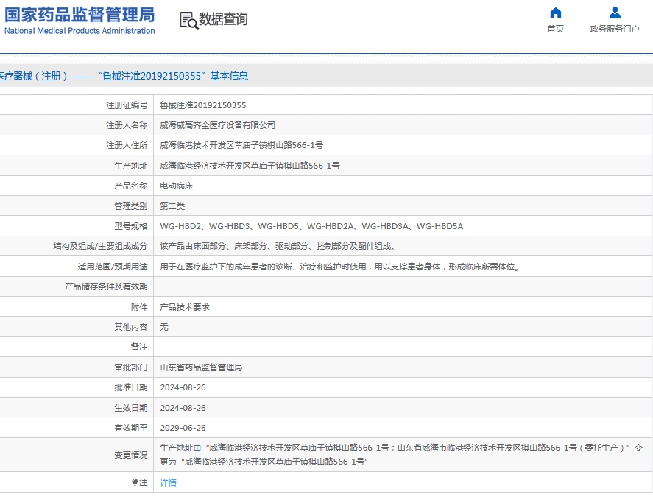Click the 数据查询 heading text

[223, 19]
